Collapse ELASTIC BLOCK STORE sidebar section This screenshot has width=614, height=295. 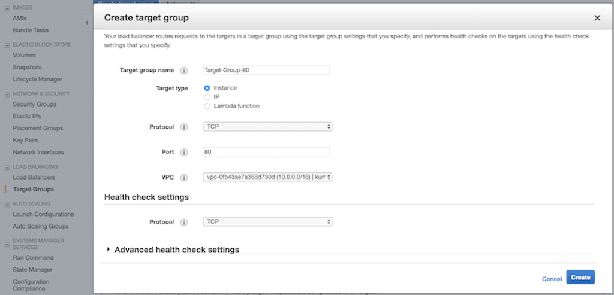7,45
